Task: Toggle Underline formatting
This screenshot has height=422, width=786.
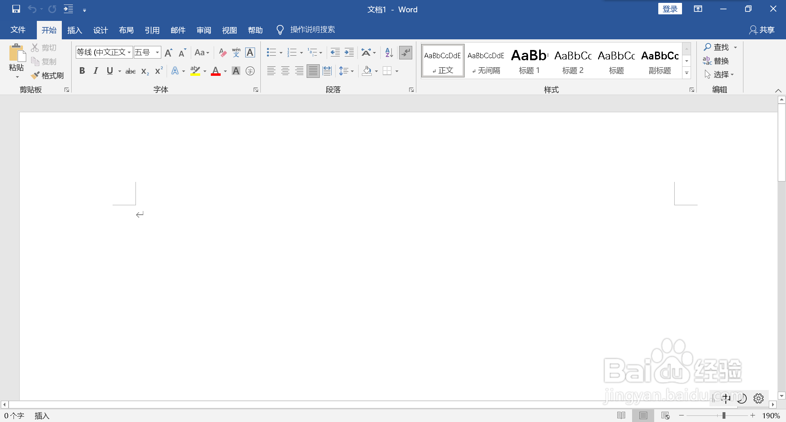Action: coord(110,71)
